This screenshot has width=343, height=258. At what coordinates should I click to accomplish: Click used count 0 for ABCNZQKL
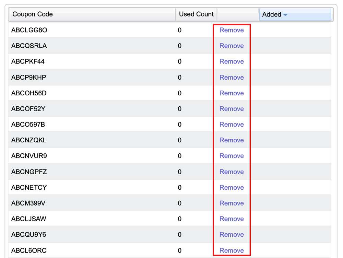click(180, 140)
